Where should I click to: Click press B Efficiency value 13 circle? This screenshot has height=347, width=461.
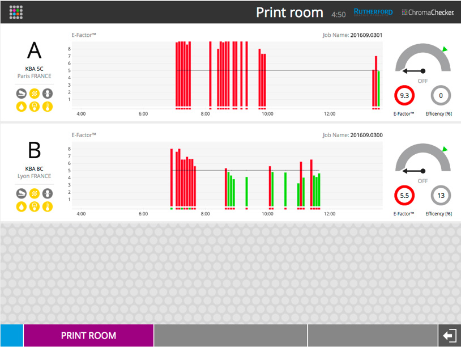[x=441, y=196]
